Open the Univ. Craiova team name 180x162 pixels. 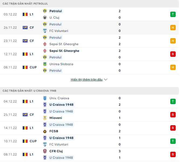(59, 98)
